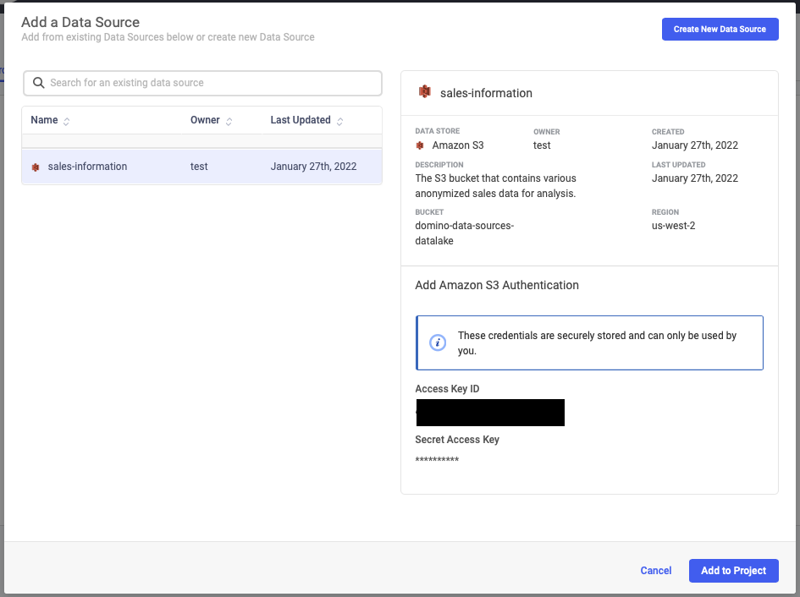Screen dimensions: 800x597
Task: Click the search magnifier icon
Action: click(39, 83)
